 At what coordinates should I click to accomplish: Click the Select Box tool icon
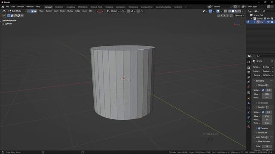pyautogui.click(x=4, y=16)
